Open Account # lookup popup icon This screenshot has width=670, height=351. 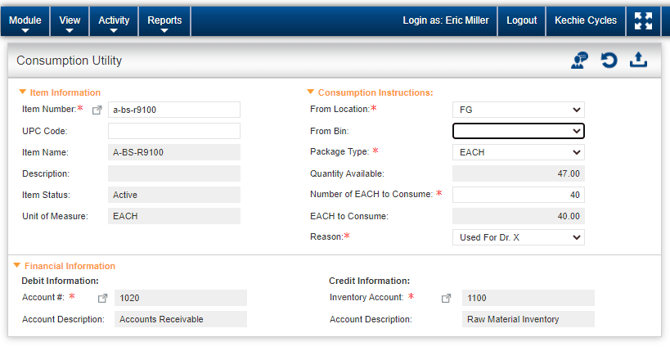pos(102,299)
